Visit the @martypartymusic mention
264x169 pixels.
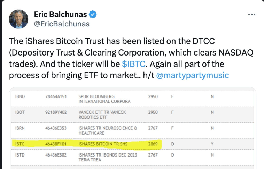(193, 75)
